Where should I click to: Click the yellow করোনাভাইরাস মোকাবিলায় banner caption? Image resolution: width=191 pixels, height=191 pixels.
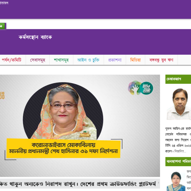pos(63,148)
